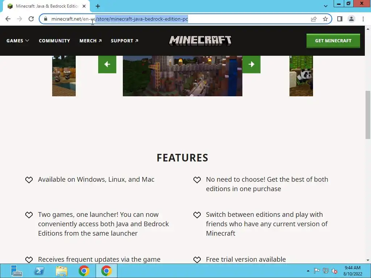The height and width of the screenshot is (278, 371).
Task: Click the scrollbar down arrow
Action: (x=368, y=260)
